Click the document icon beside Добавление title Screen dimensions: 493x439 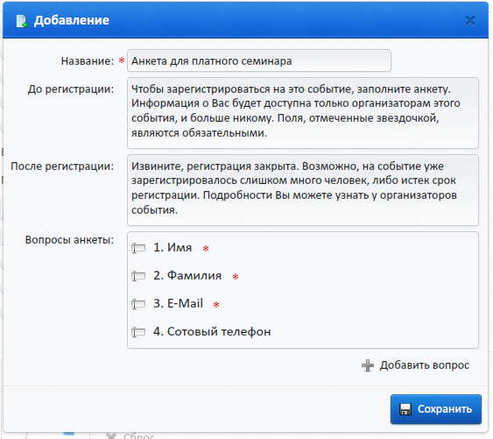point(21,21)
